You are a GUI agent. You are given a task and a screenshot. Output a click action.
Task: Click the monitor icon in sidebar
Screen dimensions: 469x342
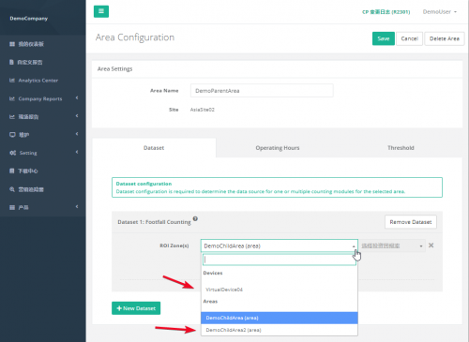point(12,135)
